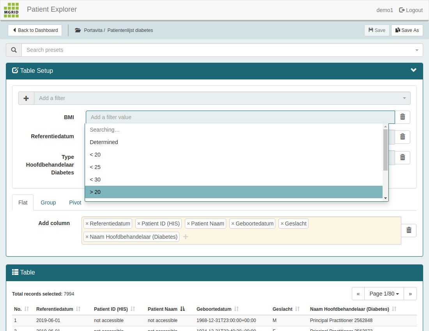
Task: Switch to the Flat tab
Action: pos(23,202)
